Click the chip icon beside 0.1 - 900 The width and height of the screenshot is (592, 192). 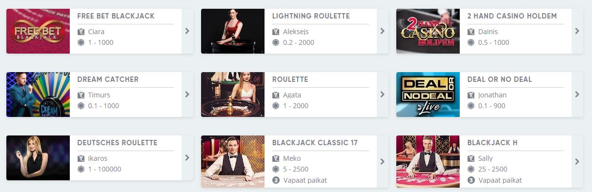point(471,106)
